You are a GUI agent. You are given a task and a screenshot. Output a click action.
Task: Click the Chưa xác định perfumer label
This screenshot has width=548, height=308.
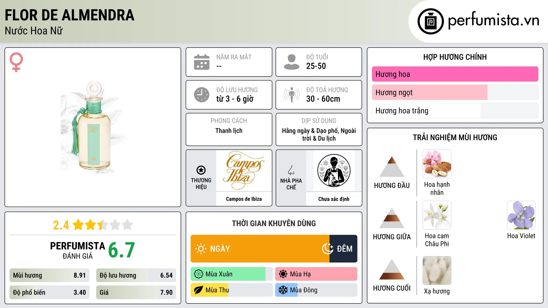pyautogui.click(x=334, y=199)
